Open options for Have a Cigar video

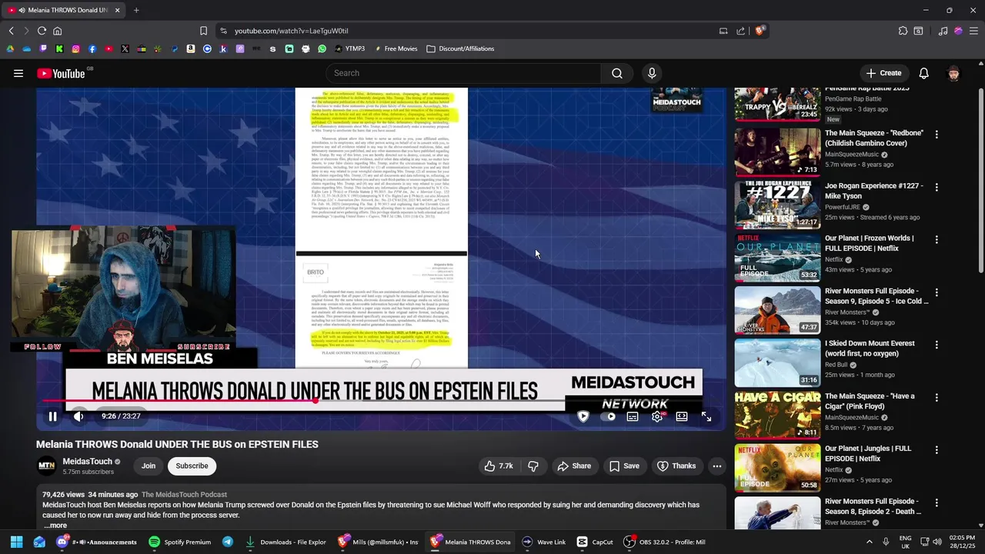point(937,397)
